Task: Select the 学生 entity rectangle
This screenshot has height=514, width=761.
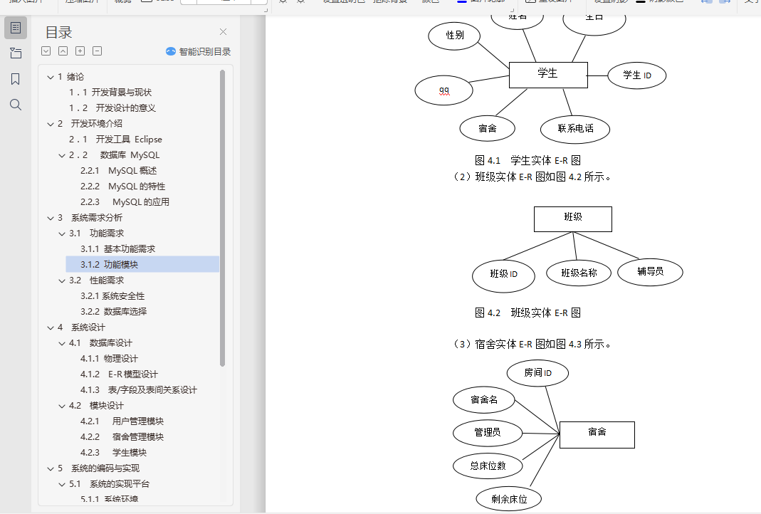Action: click(x=548, y=75)
